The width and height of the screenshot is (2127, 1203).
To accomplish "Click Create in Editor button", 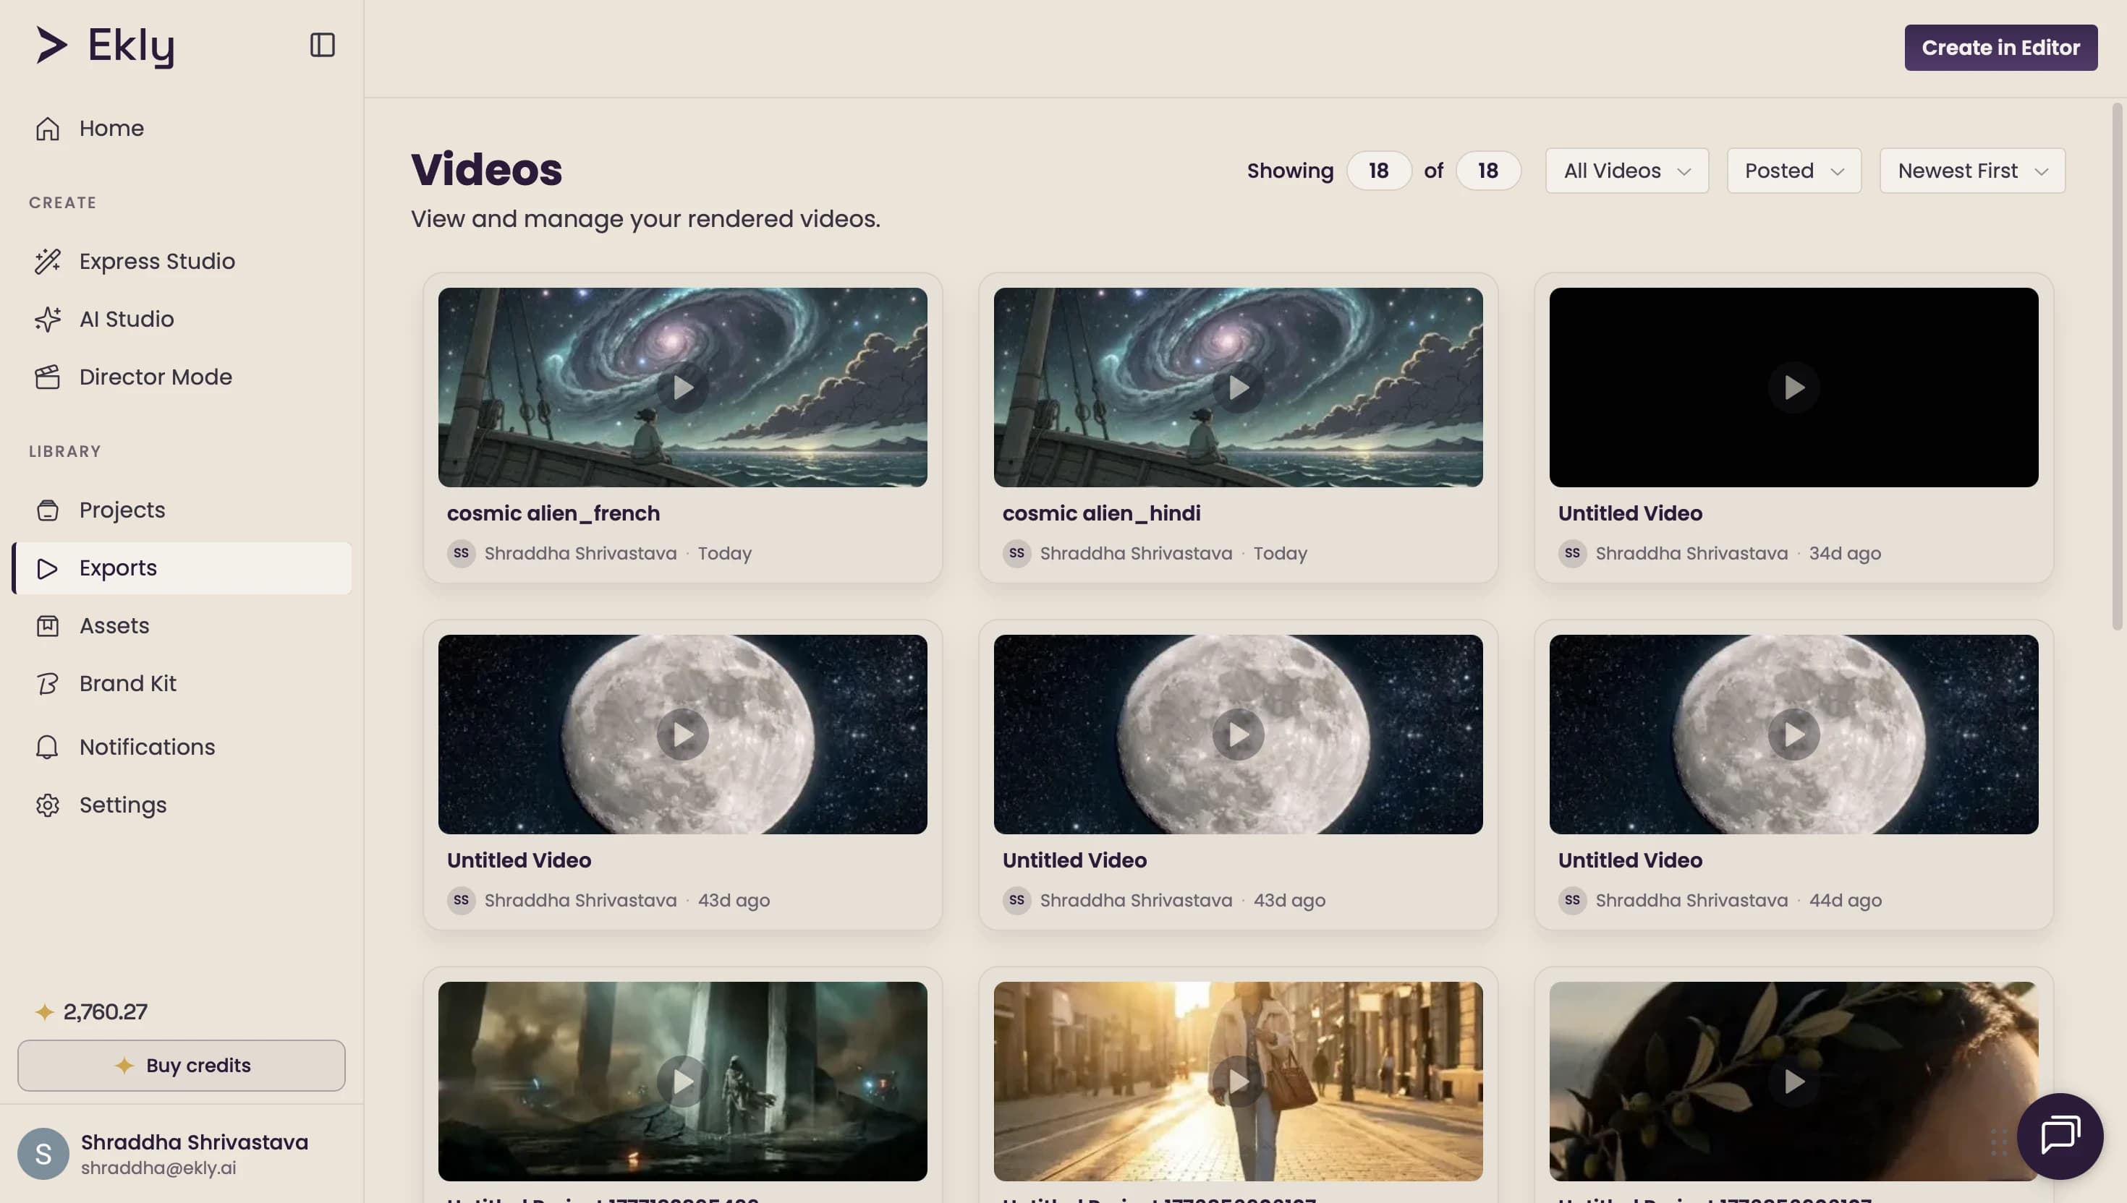I will coord(2000,47).
